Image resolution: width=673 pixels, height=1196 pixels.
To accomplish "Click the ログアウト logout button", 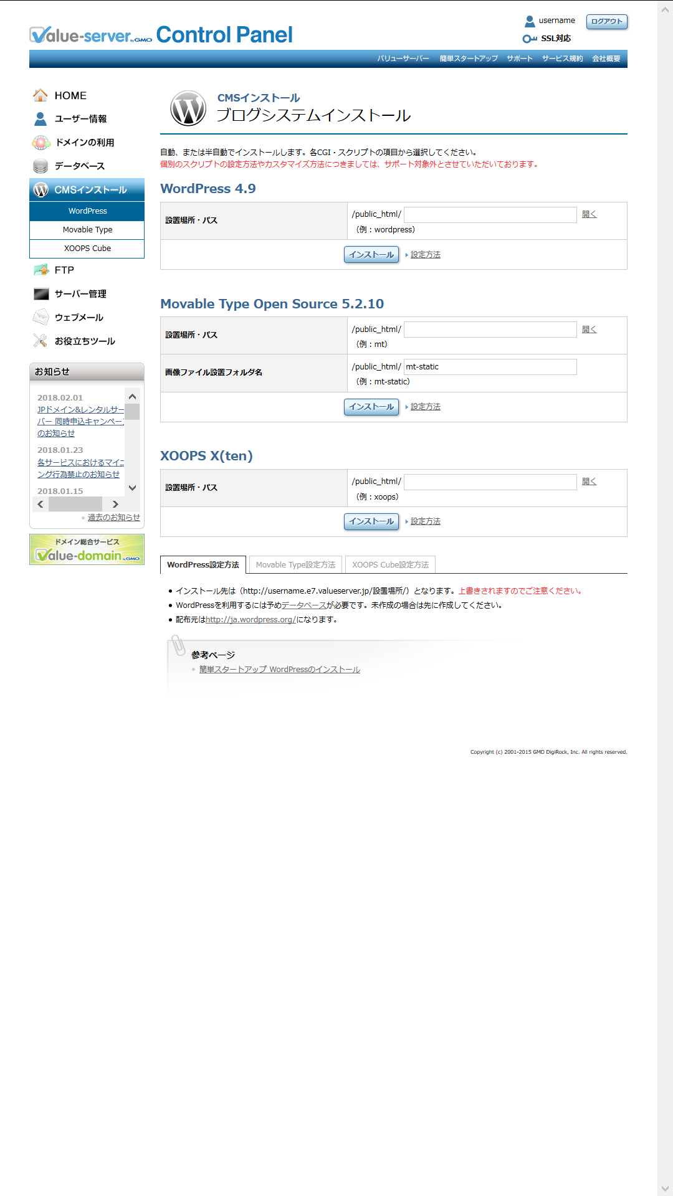I will [x=606, y=22].
